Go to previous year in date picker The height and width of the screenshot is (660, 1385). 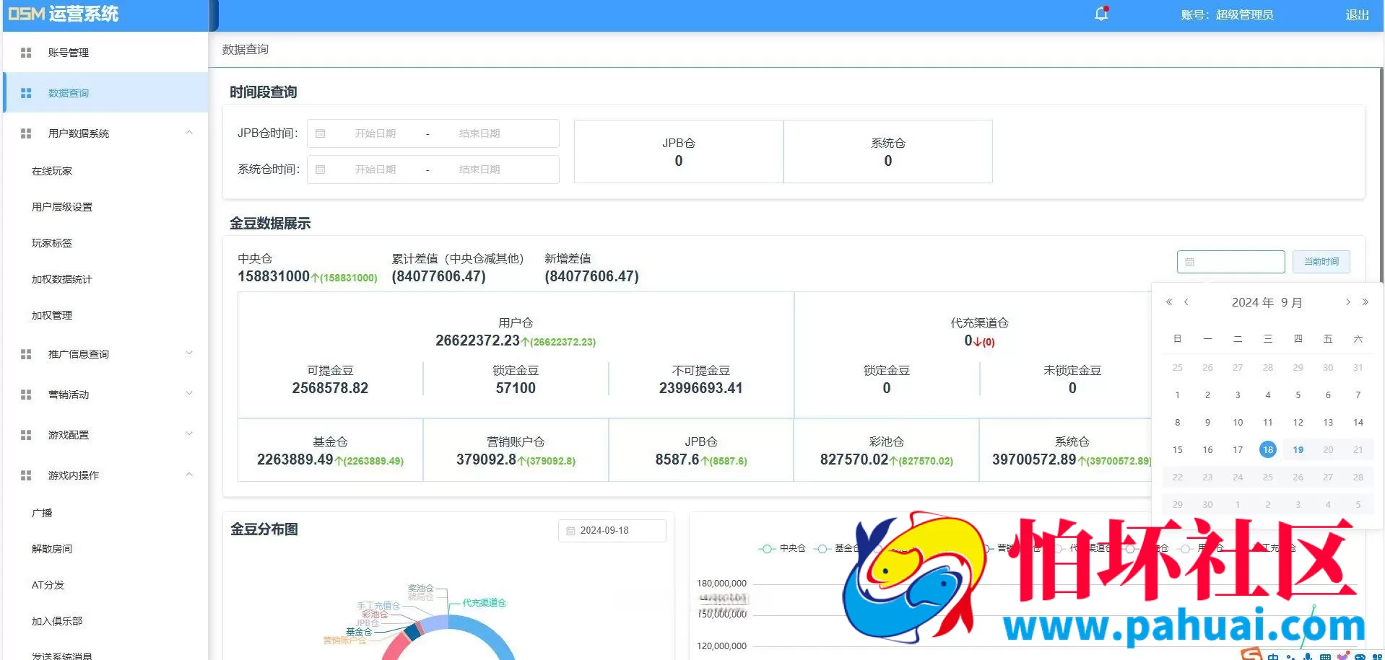[x=1169, y=302]
